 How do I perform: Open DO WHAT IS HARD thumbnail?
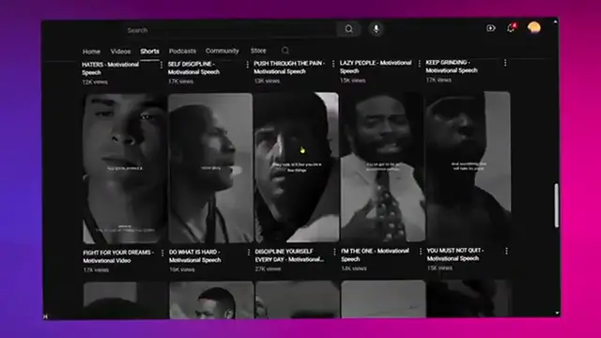pyautogui.click(x=210, y=168)
